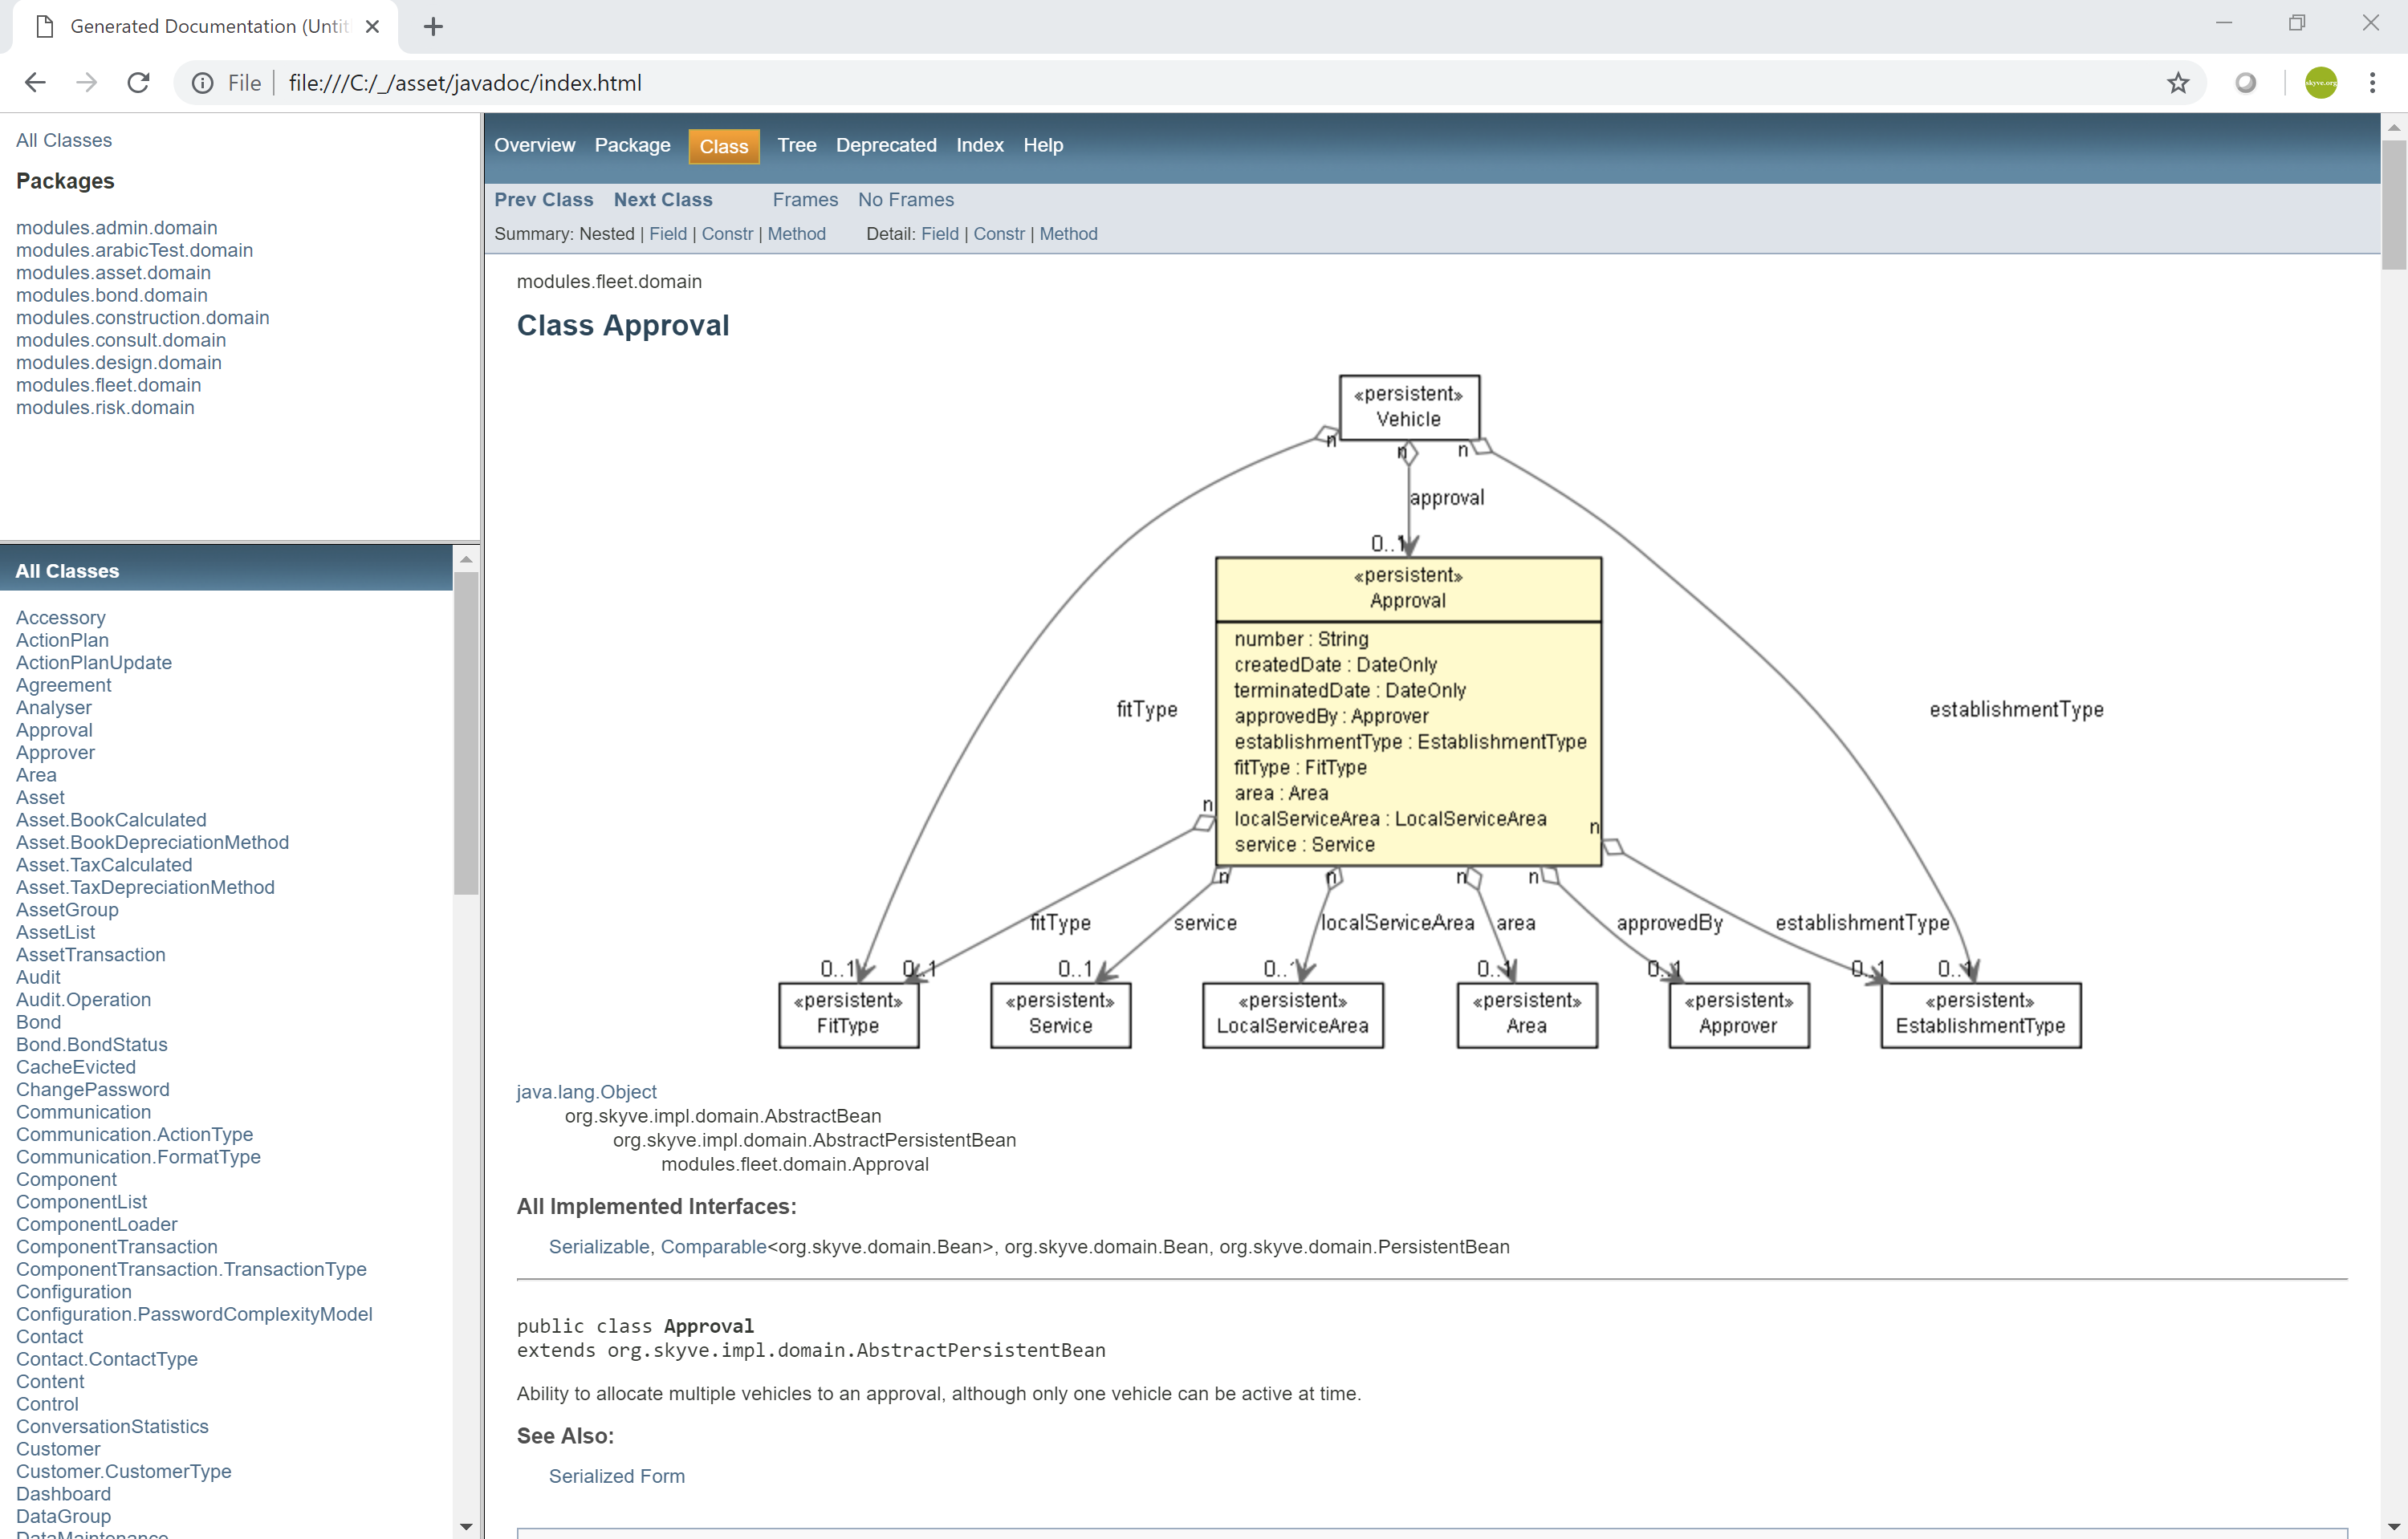Switch to No Frames view
The image size is (2408, 1539).
[906, 200]
